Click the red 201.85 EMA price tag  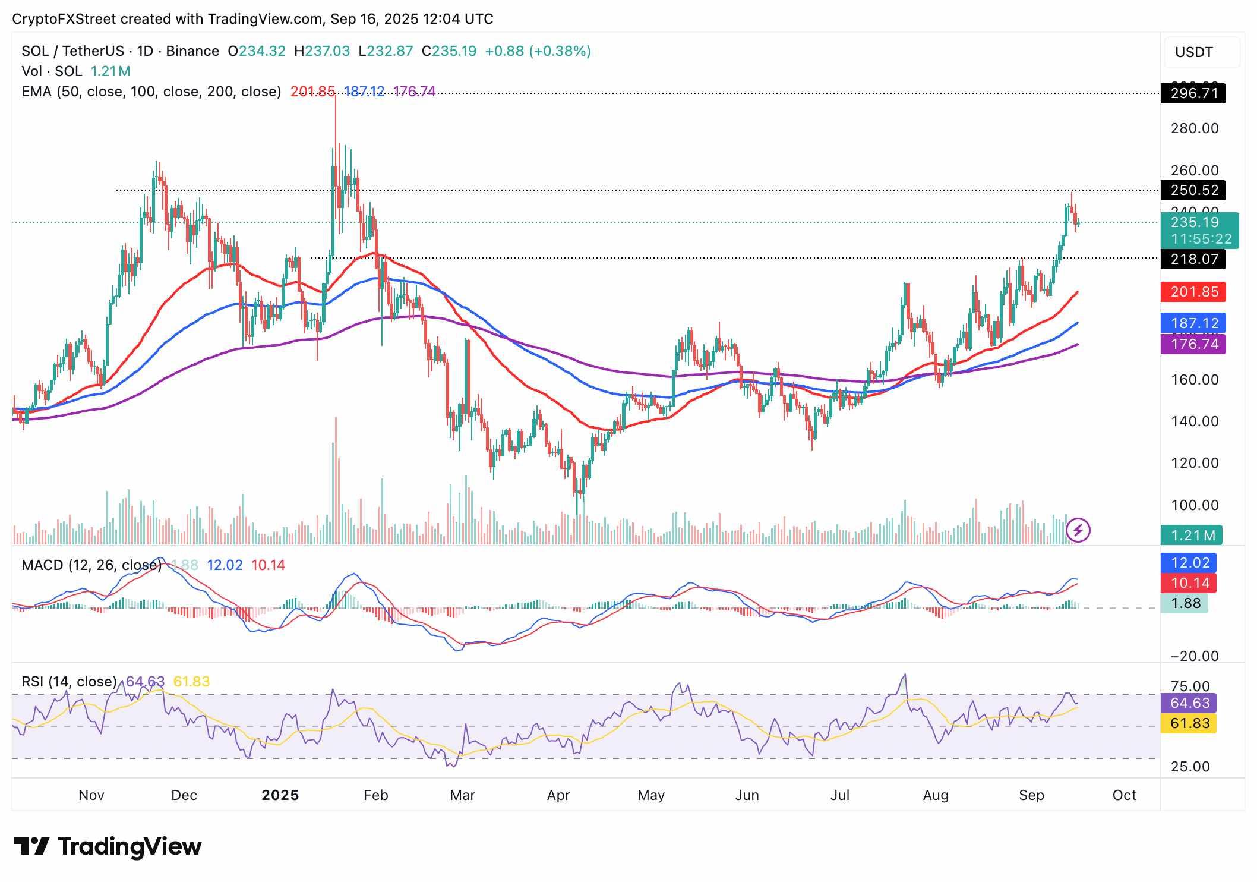click(x=1193, y=292)
